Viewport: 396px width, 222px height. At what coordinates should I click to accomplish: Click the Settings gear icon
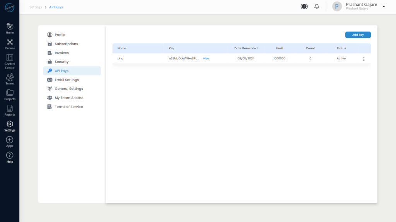[x=10, y=124]
